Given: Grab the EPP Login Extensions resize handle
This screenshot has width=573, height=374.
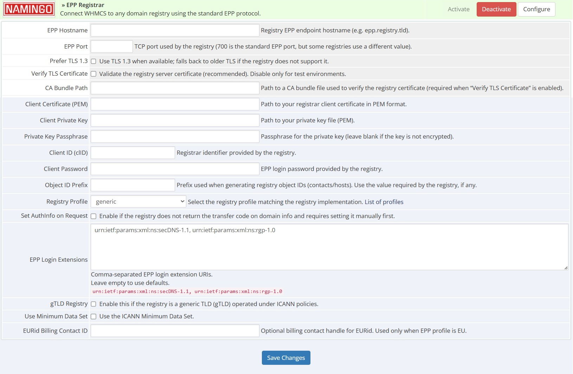Looking at the screenshot, I should point(566,268).
